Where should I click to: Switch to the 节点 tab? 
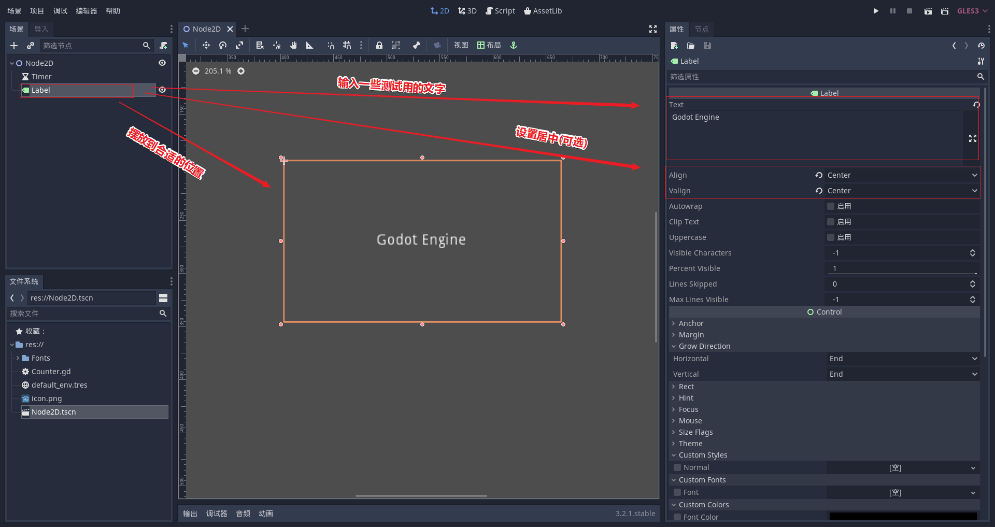click(702, 30)
